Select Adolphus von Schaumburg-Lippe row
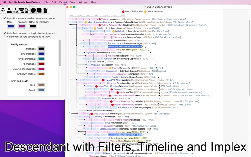 126,59
